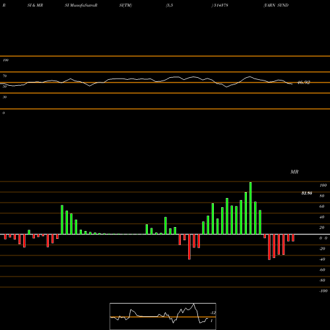Click the tallest green MR histogram bar
Image resolution: width=330 pixels, height=330 pixels.
(251, 208)
